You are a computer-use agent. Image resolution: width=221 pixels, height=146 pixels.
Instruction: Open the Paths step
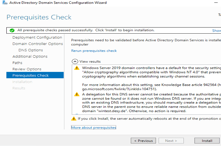17,63
